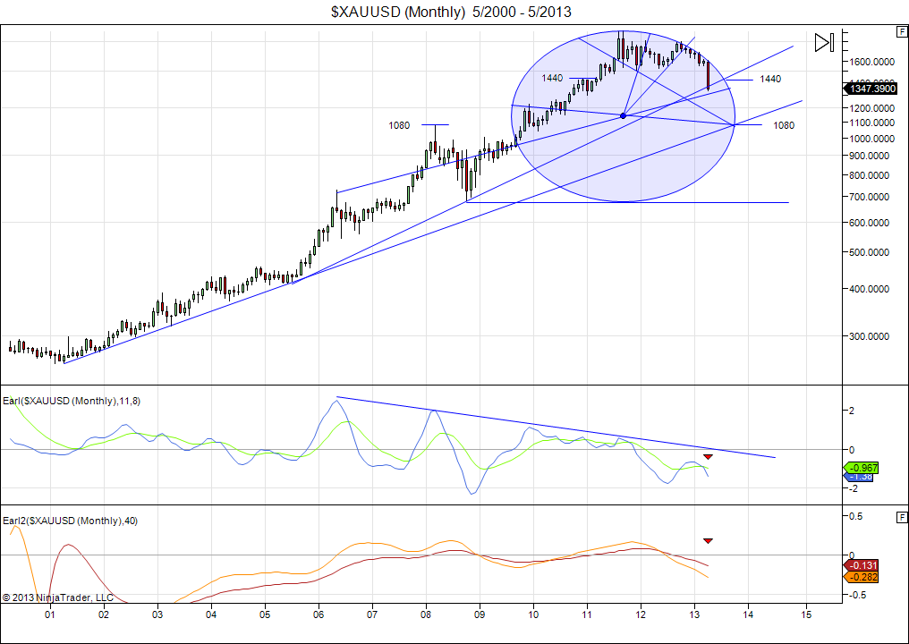The height and width of the screenshot is (644, 909).
Task: Click year 13 on the time axis
Action: pyautogui.click(x=694, y=614)
